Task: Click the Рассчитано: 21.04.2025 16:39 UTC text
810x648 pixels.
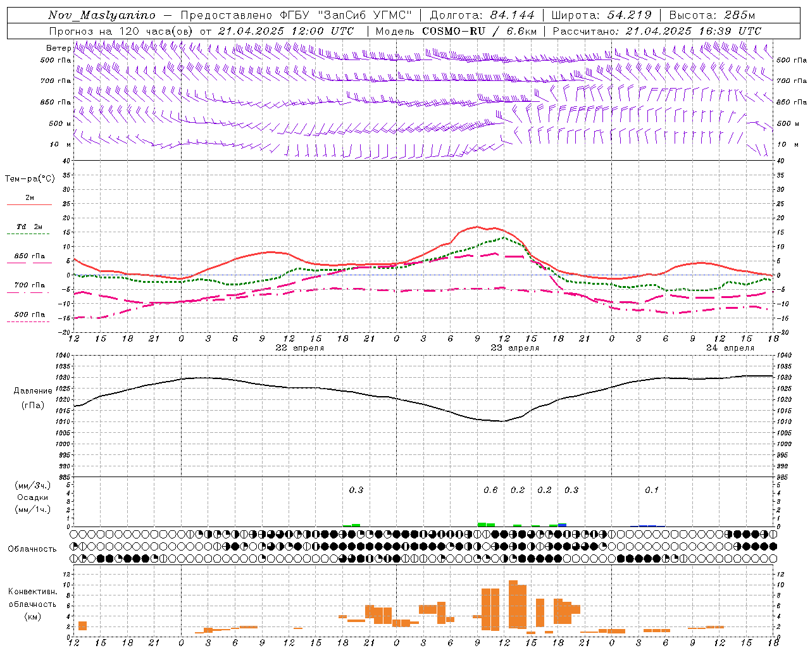Action: (x=657, y=31)
